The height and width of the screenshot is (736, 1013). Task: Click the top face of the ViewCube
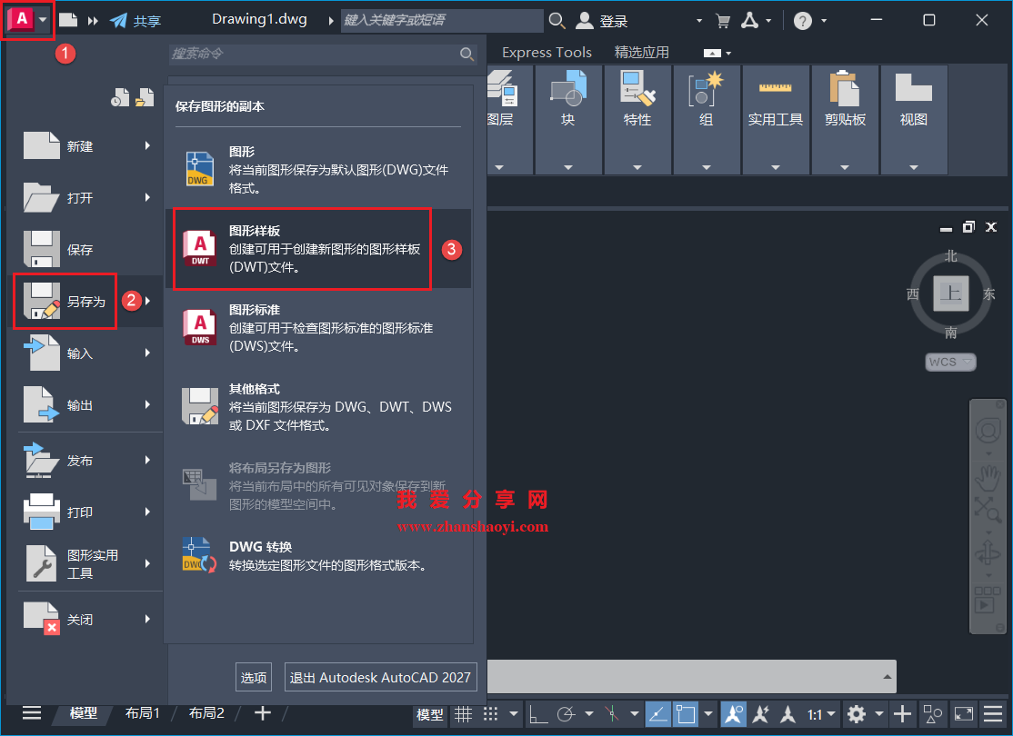coord(951,293)
